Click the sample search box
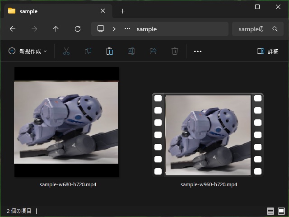The height and width of the screenshot is (217, 289). 251,29
